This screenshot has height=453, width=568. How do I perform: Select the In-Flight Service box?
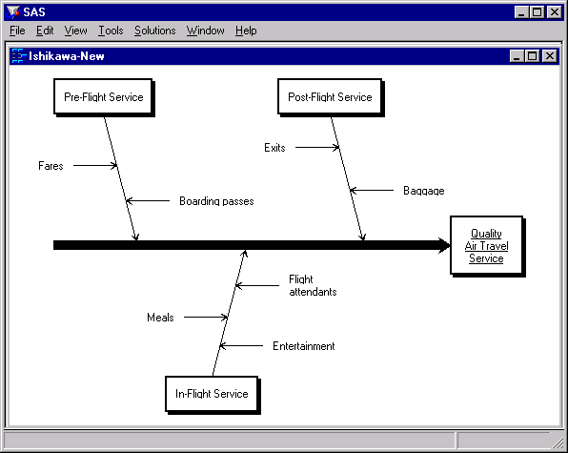[x=213, y=395]
